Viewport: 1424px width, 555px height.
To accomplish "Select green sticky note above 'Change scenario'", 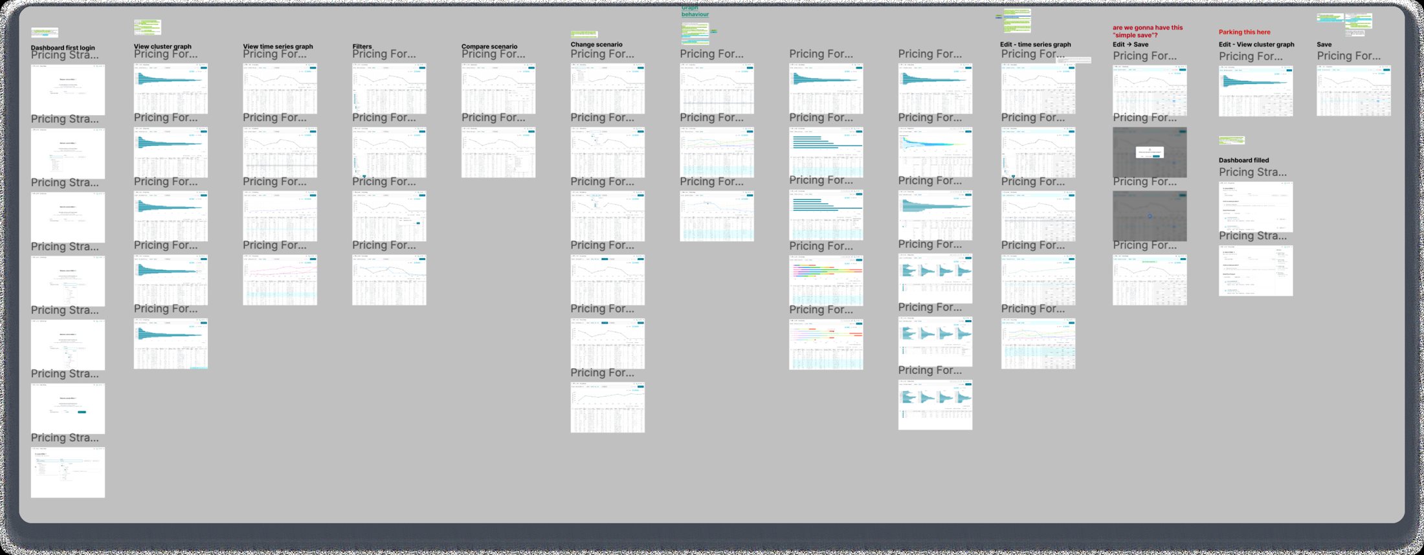I will click(x=584, y=34).
